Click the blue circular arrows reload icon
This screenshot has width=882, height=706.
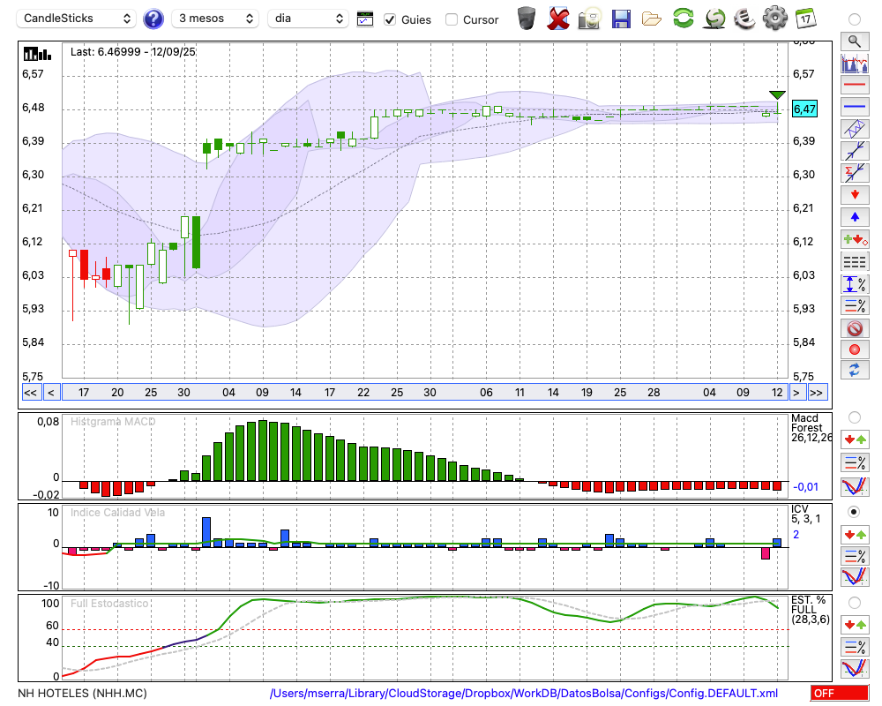(855, 371)
